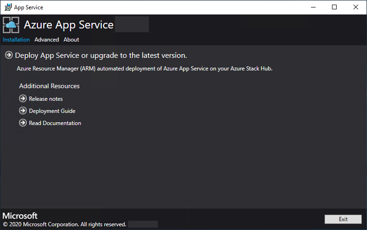The height and width of the screenshot is (230, 367).
Task: Click the arrow icon next to Release notes
Action: pyautogui.click(x=23, y=98)
